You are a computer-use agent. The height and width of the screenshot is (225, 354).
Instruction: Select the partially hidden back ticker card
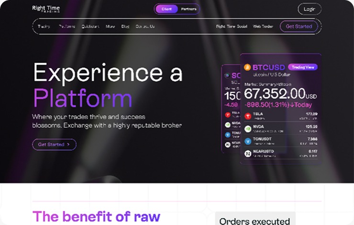231,109
